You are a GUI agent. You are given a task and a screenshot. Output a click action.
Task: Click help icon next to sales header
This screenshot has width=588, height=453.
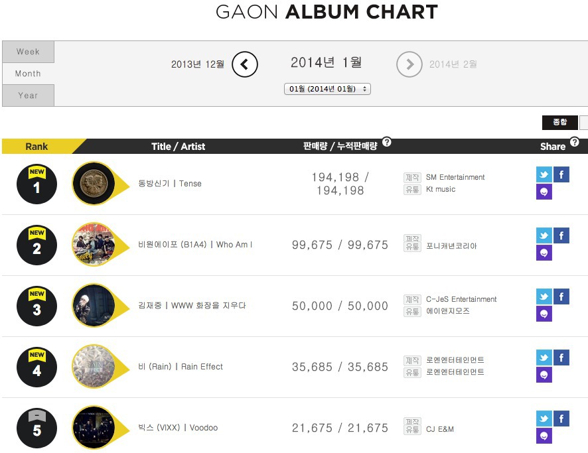[x=387, y=143]
